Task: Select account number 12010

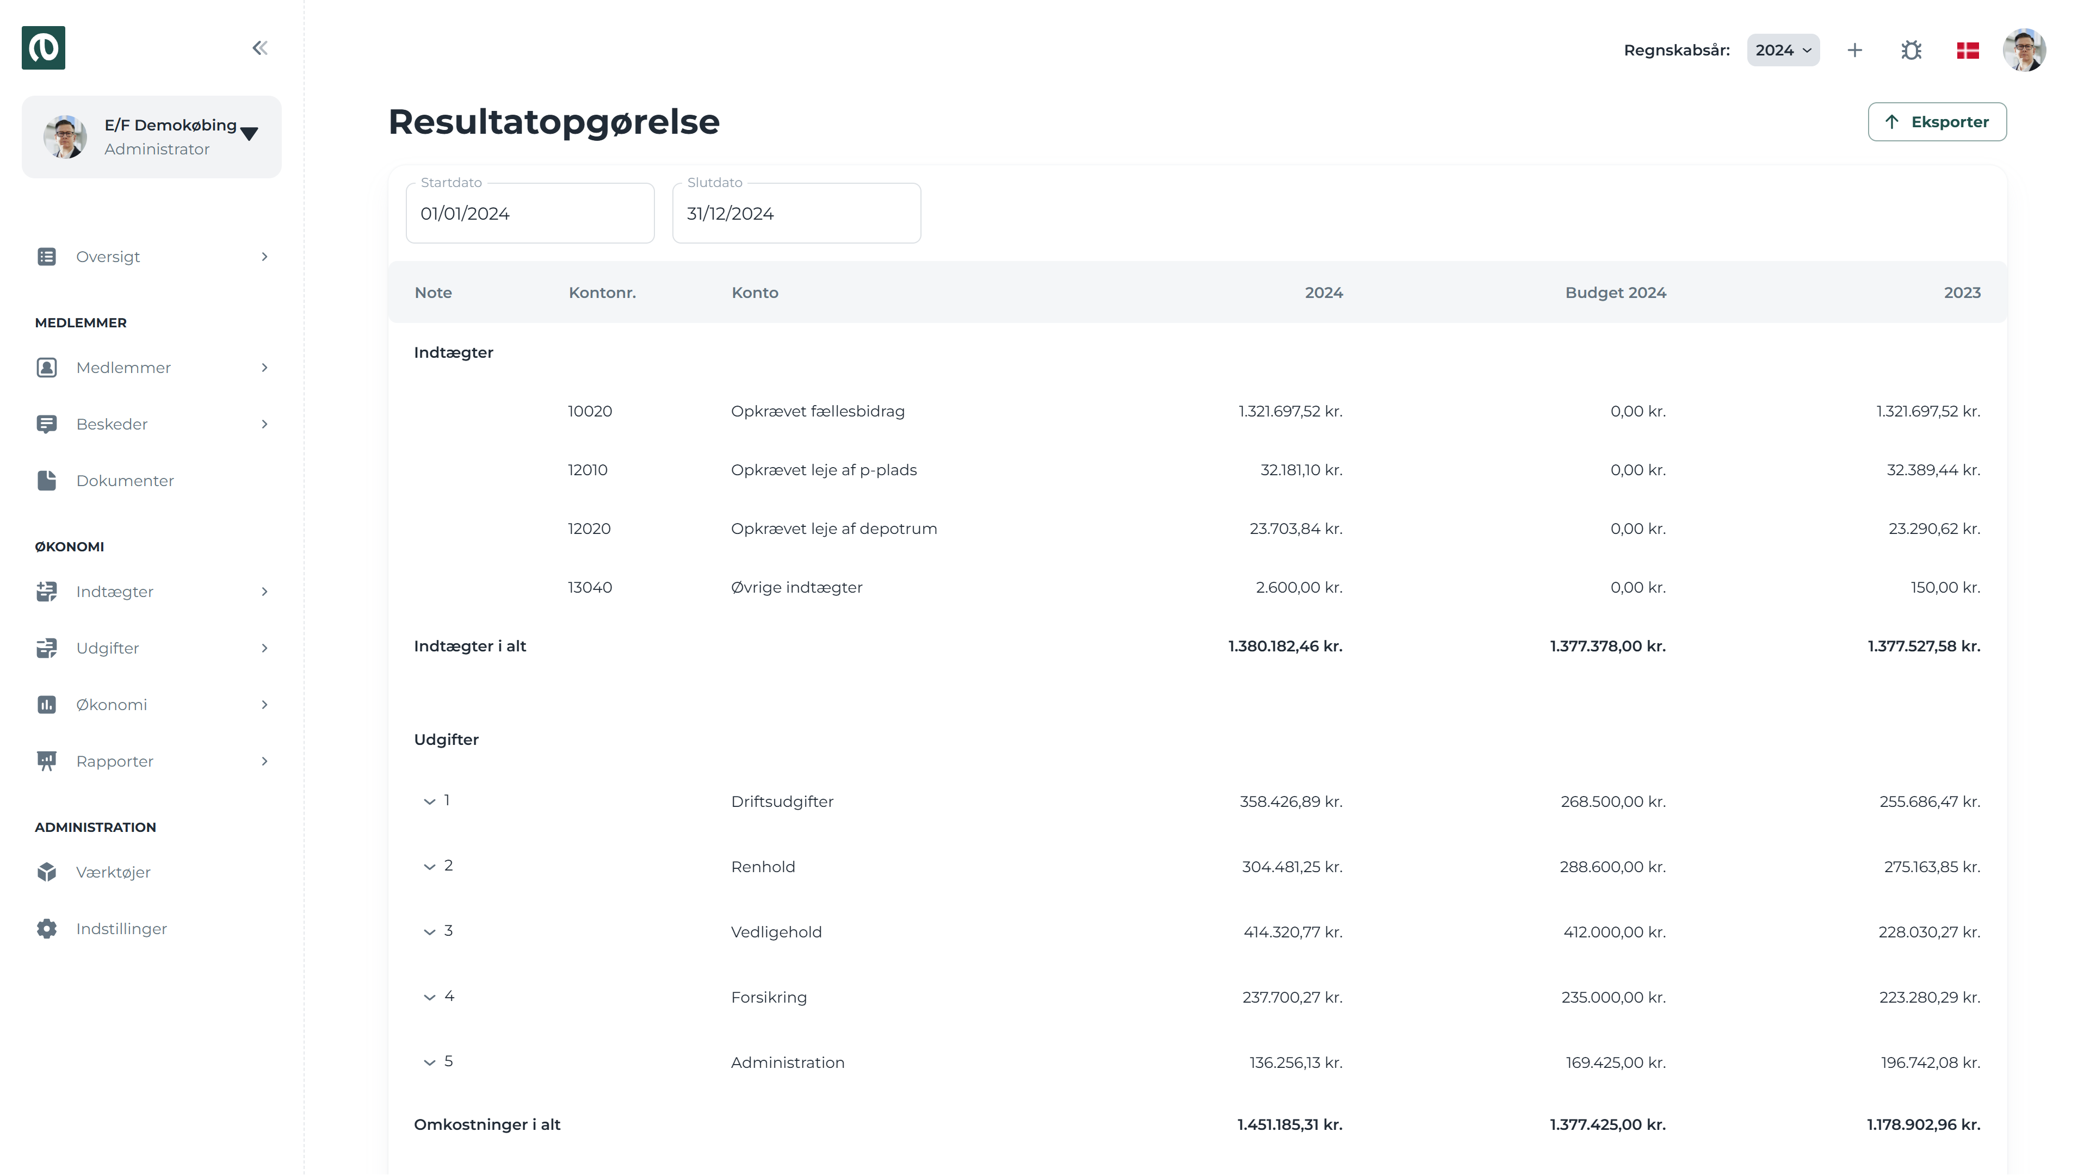Action: tap(588, 470)
